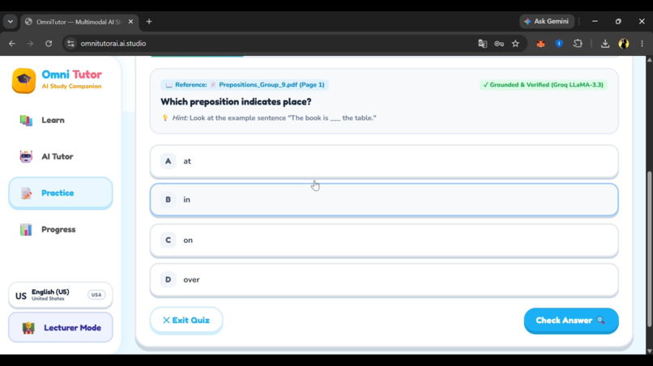Click the 'AI Study Companion' tagline
The width and height of the screenshot is (653, 366).
pyautogui.click(x=71, y=87)
